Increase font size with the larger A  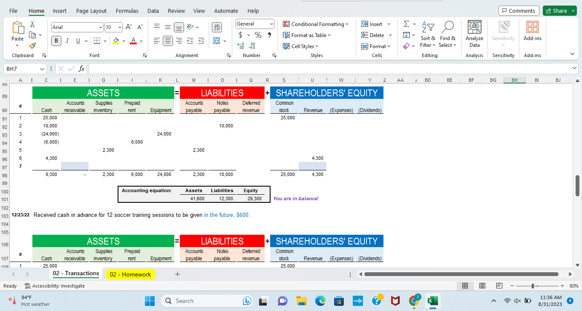129,27
